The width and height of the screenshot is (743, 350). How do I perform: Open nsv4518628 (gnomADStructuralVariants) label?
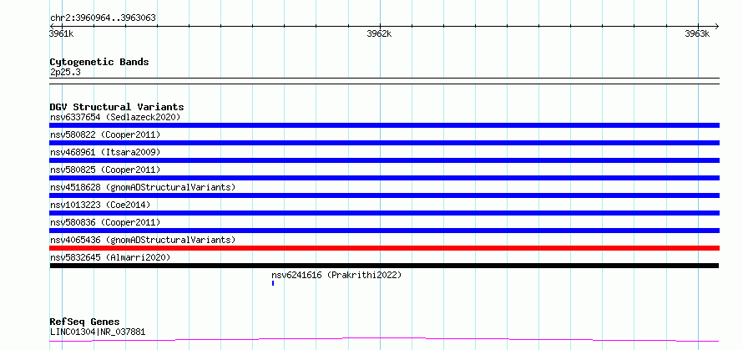point(143,187)
